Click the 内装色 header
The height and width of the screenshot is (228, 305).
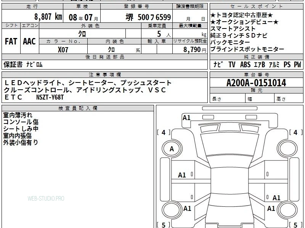(x=115, y=41)
